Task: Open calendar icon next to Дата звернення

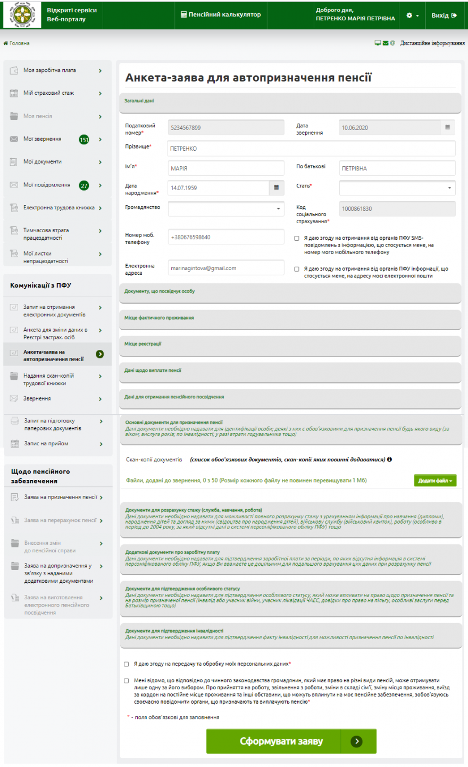Action: (x=447, y=127)
